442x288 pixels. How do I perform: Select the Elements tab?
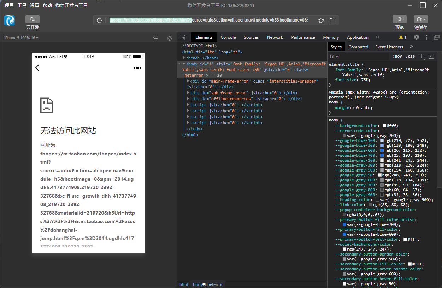tap(204, 37)
